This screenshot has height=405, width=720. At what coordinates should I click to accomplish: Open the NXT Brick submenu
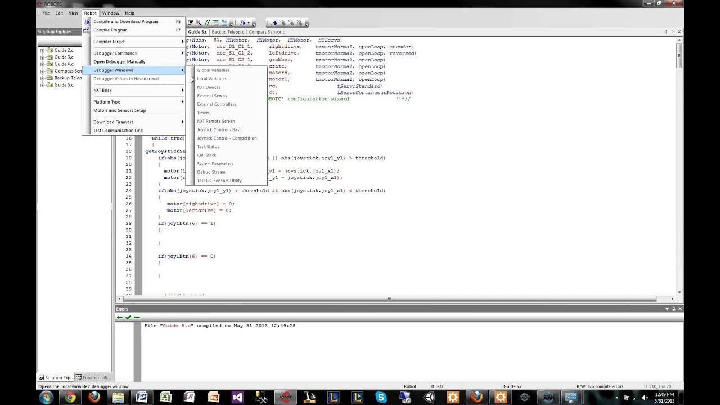(x=134, y=90)
